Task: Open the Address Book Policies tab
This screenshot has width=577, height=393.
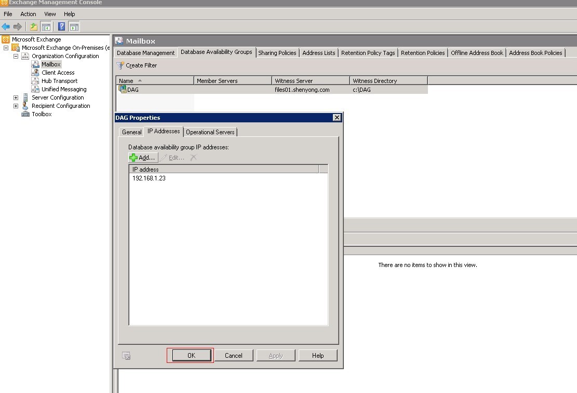Action: 535,53
